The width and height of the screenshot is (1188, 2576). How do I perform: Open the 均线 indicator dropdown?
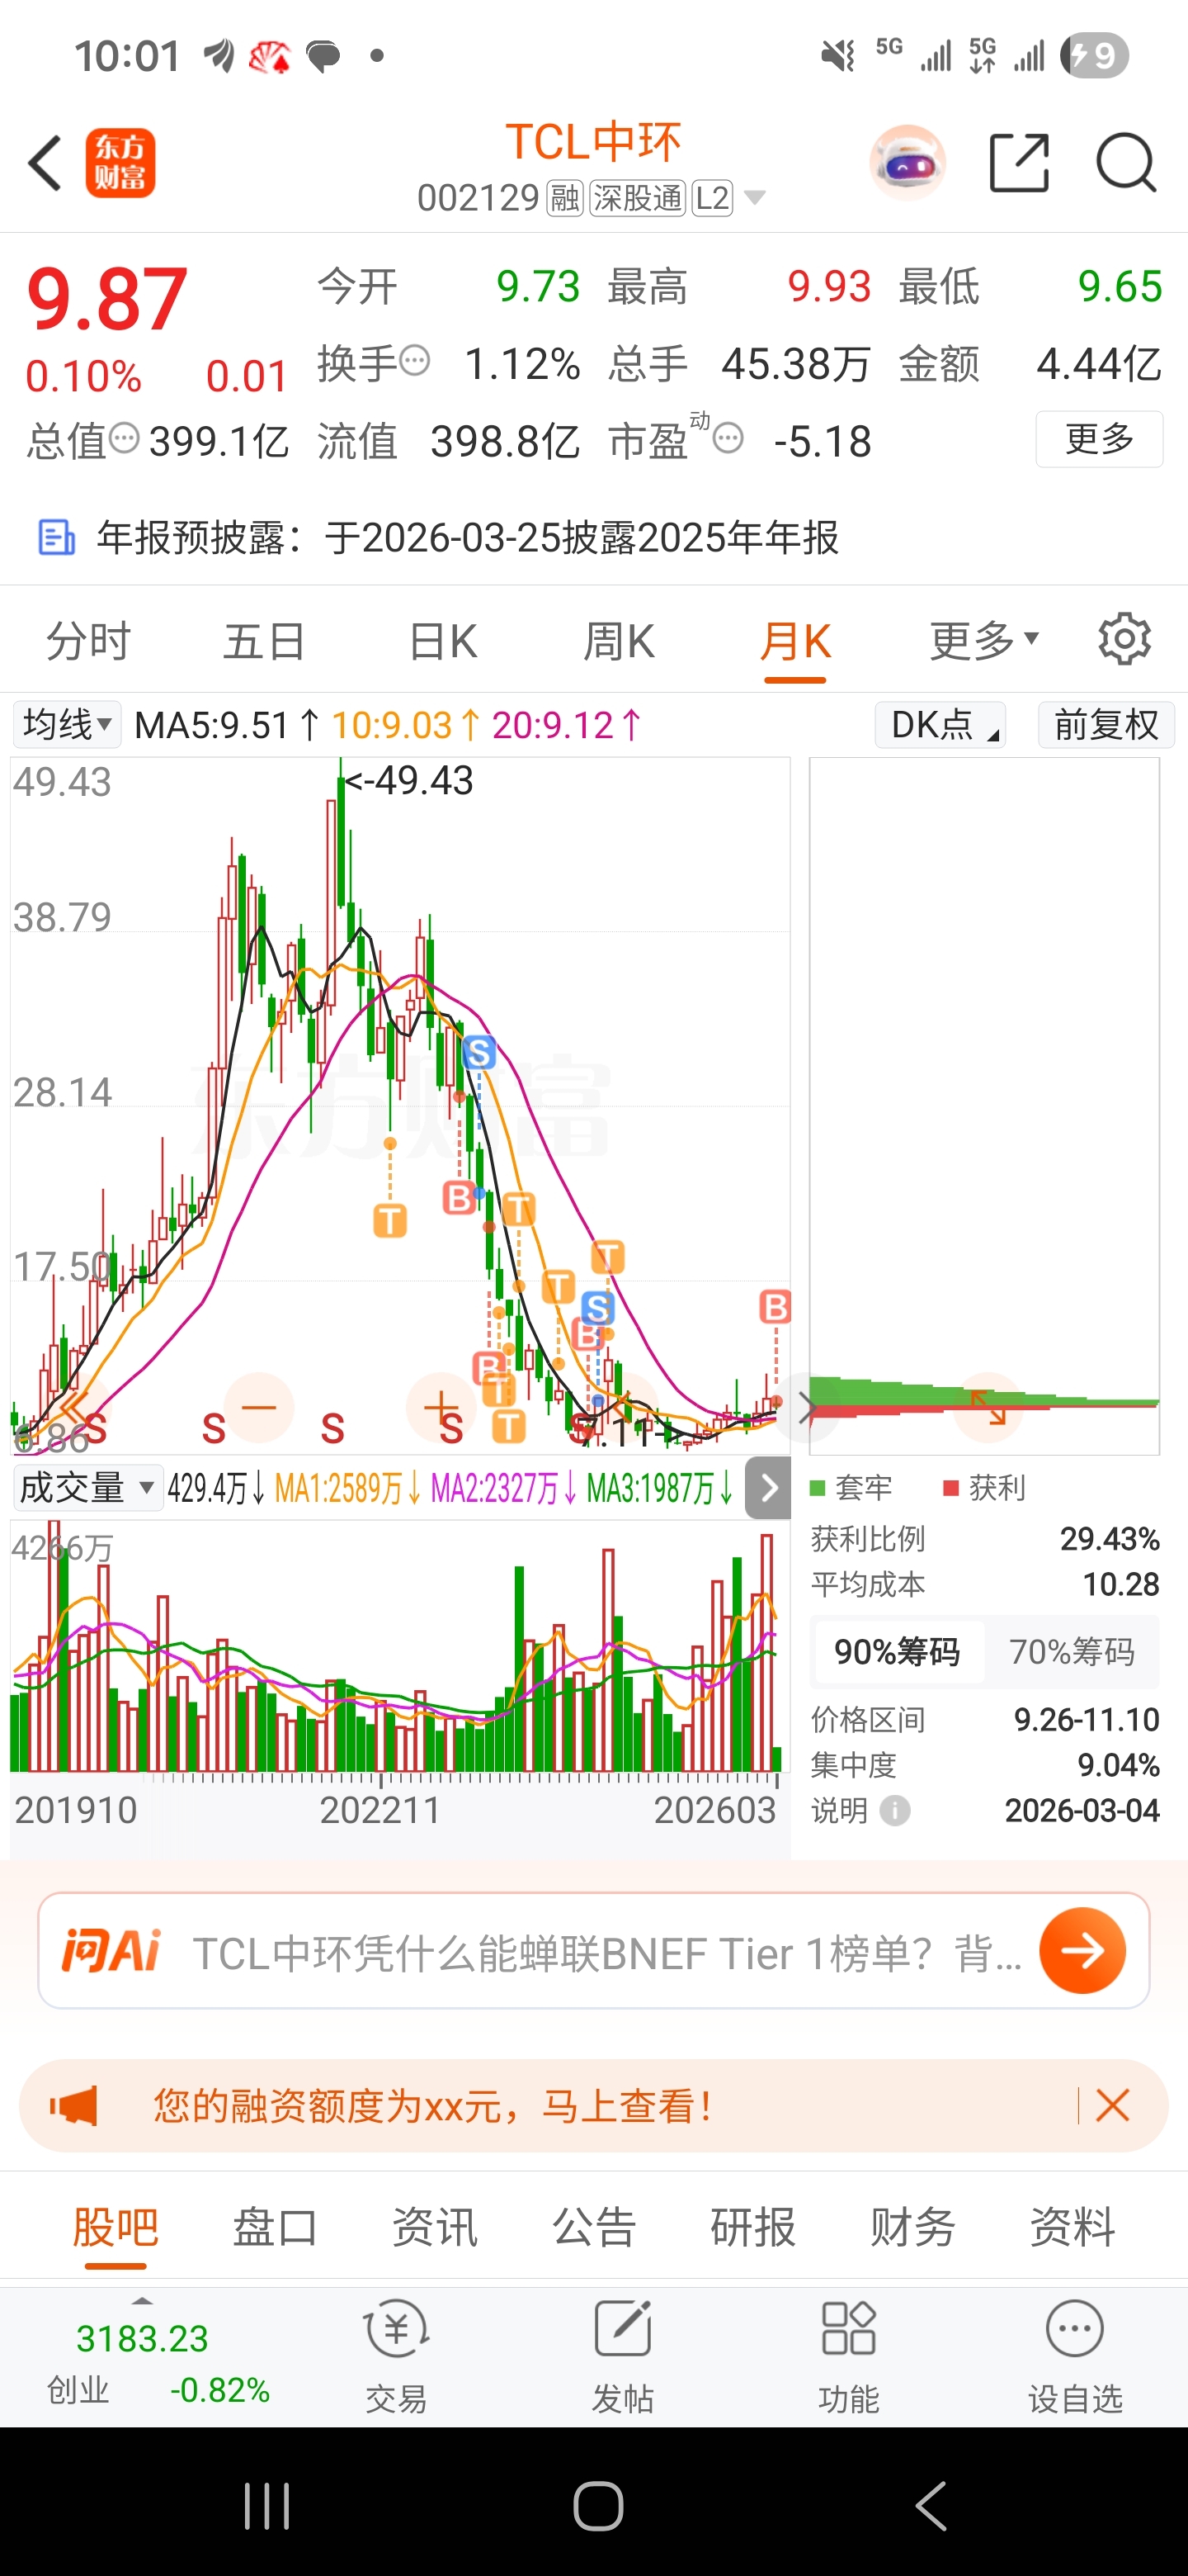[x=67, y=724]
